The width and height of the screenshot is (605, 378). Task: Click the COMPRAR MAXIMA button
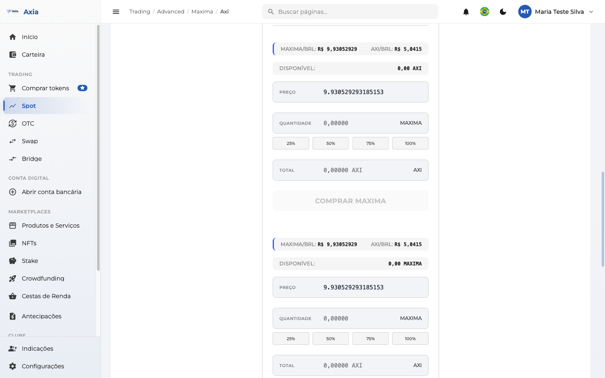pyautogui.click(x=350, y=201)
